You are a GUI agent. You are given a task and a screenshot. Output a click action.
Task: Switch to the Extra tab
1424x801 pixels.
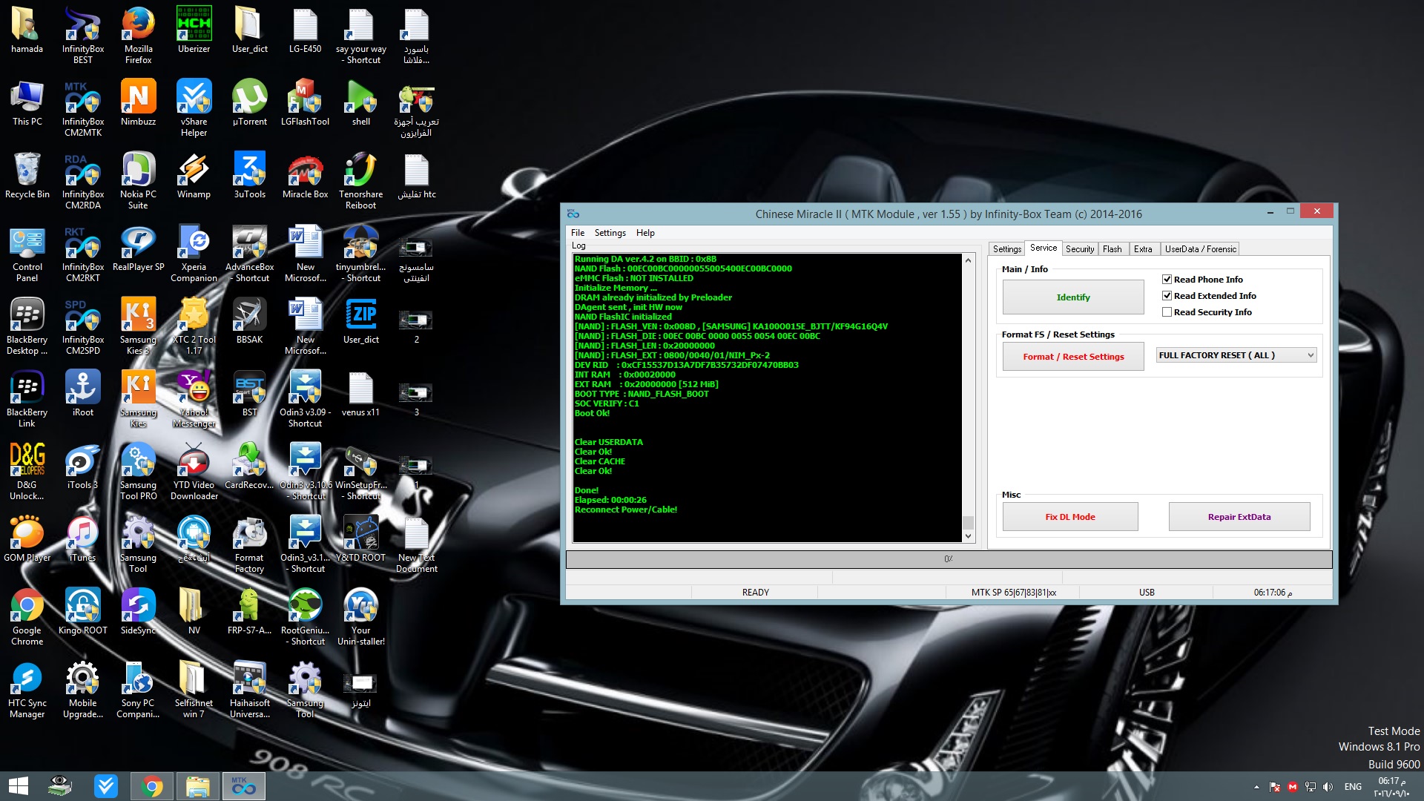pyautogui.click(x=1143, y=249)
